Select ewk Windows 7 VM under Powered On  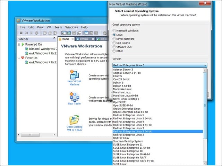tap(41, 53)
